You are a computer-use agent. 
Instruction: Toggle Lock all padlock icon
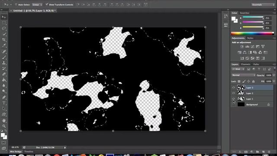point(253,81)
